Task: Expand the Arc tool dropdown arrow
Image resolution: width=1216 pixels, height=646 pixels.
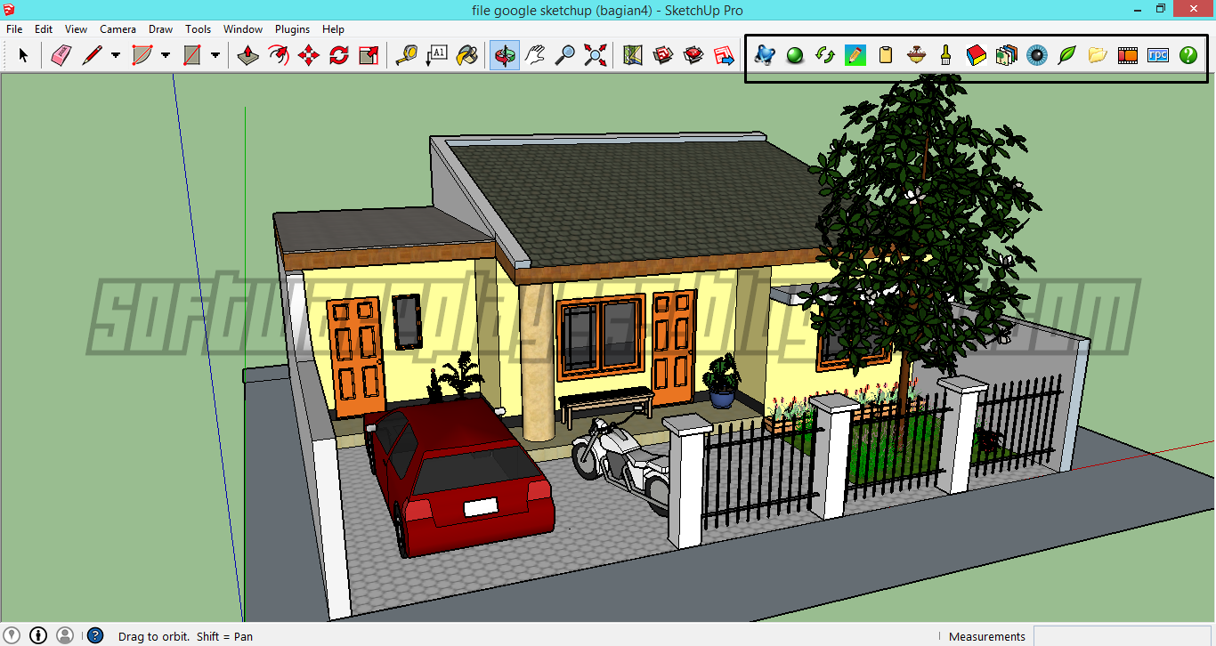Action: click(166, 55)
